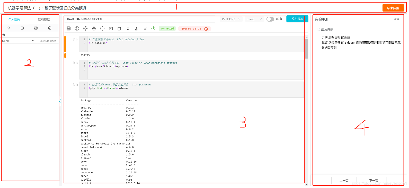The height and width of the screenshot is (188, 409).
Task: Click the red clock timer icon
Action: 206,29
